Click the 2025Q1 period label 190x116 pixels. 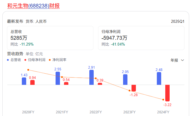pos(177,21)
